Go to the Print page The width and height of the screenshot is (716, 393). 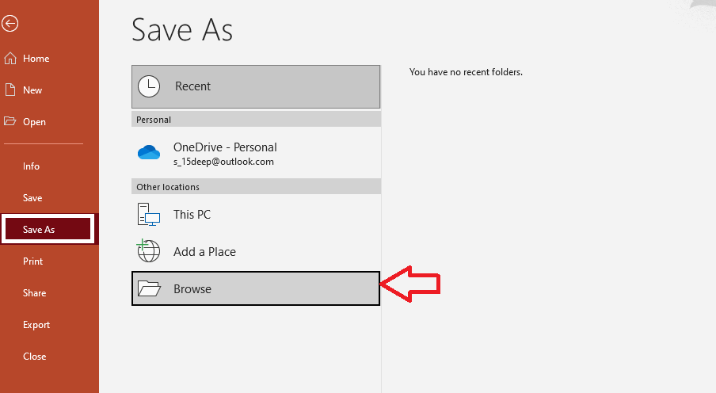(x=33, y=261)
